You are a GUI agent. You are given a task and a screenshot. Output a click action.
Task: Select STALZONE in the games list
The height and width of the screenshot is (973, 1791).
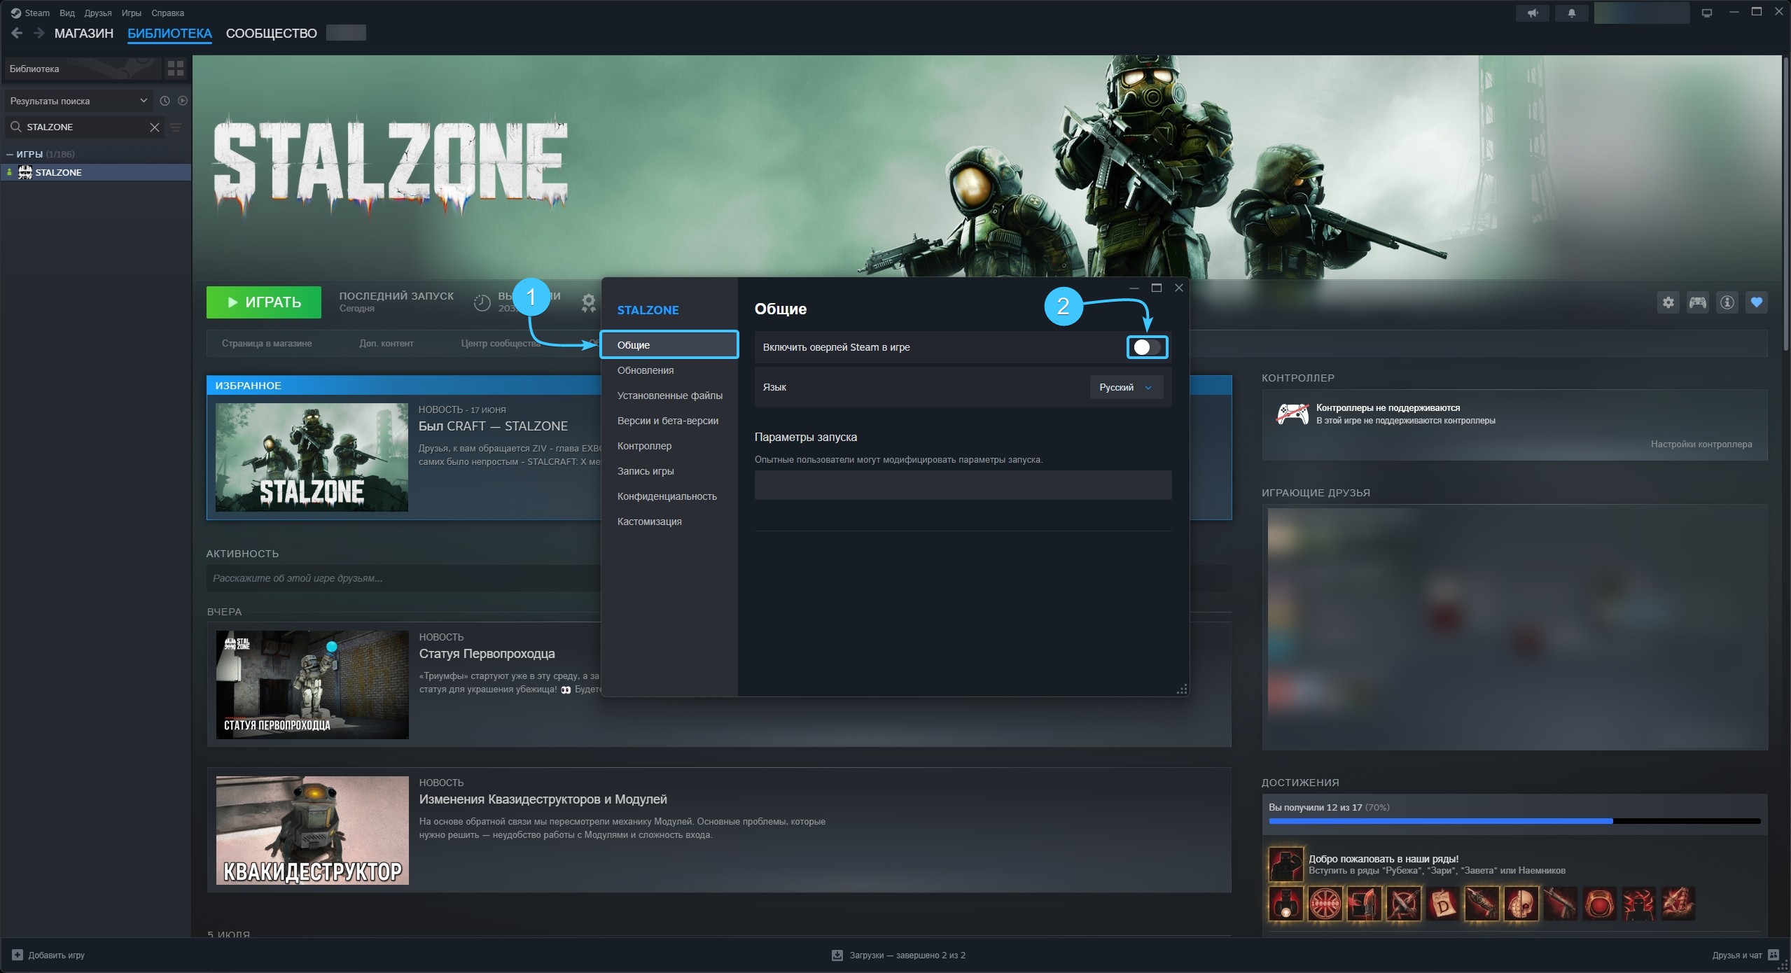point(96,172)
